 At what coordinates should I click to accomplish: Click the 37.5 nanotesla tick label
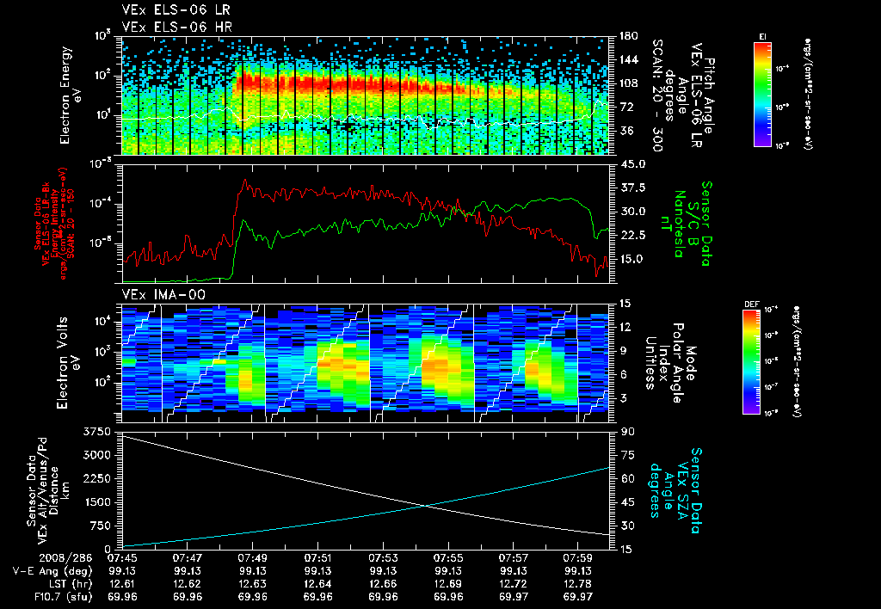pyautogui.click(x=632, y=188)
